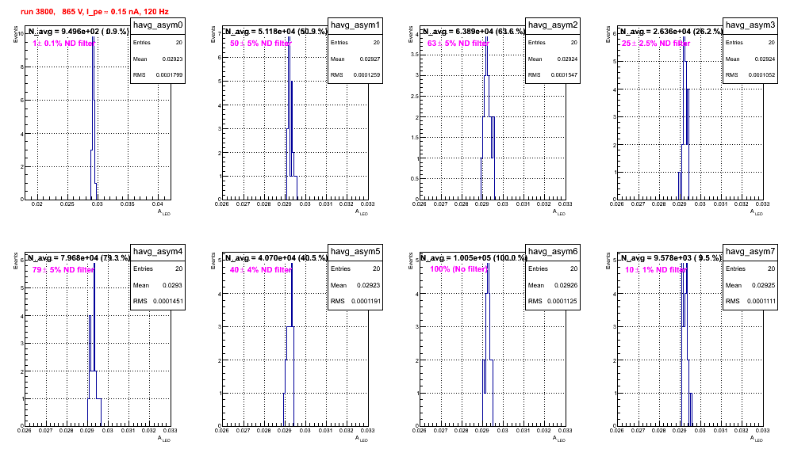790x453 pixels.
Task: Select the havg_asym5 histogram title
Action: tap(355, 251)
